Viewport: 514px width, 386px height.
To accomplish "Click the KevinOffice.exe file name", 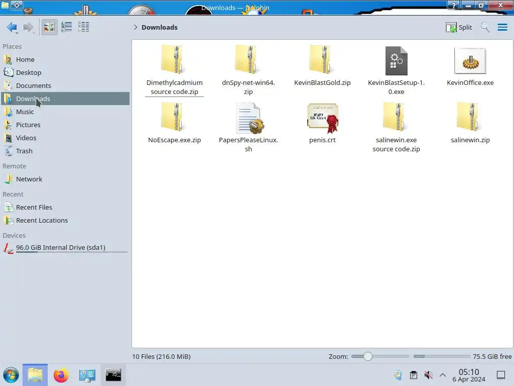I will pos(470,83).
